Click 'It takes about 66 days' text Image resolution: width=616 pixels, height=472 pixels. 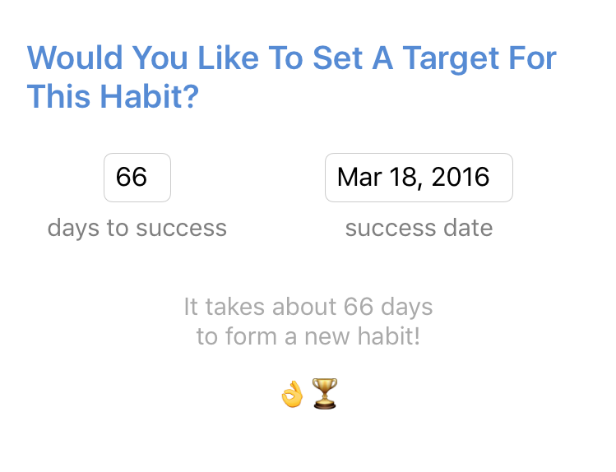pyautogui.click(x=308, y=307)
